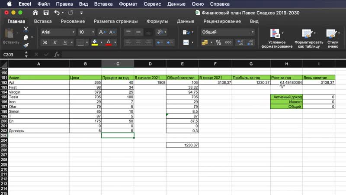The height and width of the screenshot is (195, 346).
Task: Click the center align text icon
Action: (x=138, y=42)
